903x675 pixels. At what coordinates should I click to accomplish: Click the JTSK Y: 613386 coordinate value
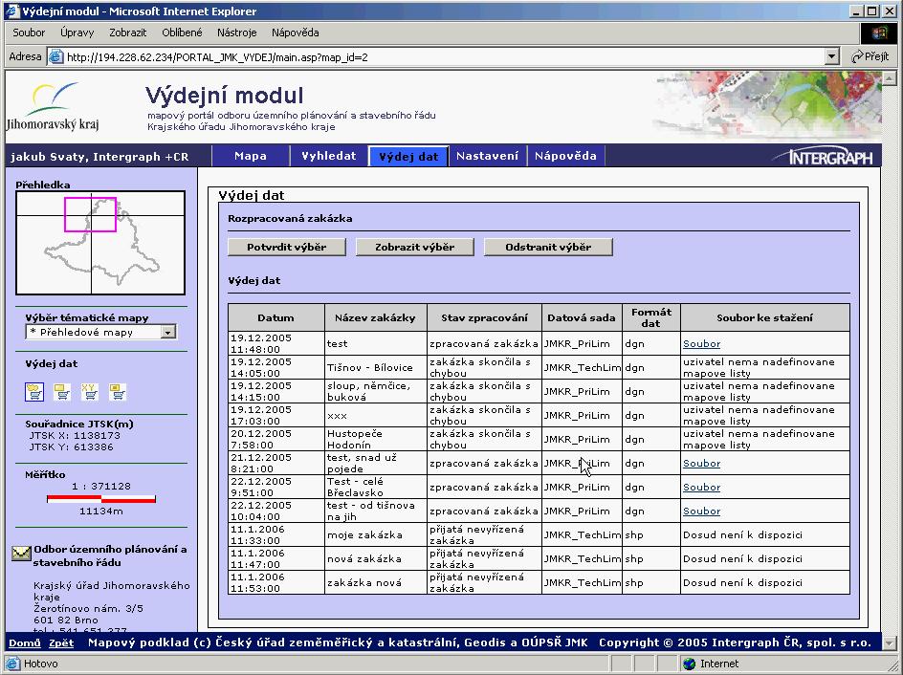tap(72, 447)
